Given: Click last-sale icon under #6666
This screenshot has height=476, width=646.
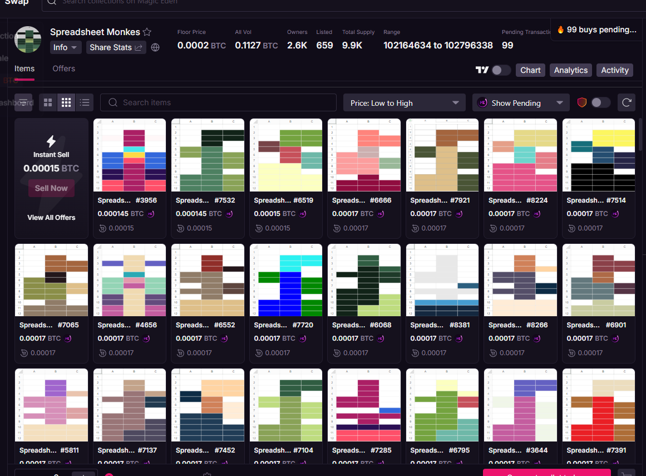Looking at the screenshot, I should click(x=337, y=228).
